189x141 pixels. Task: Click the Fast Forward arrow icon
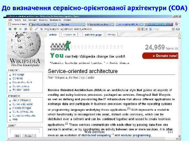[x=26, y=29]
